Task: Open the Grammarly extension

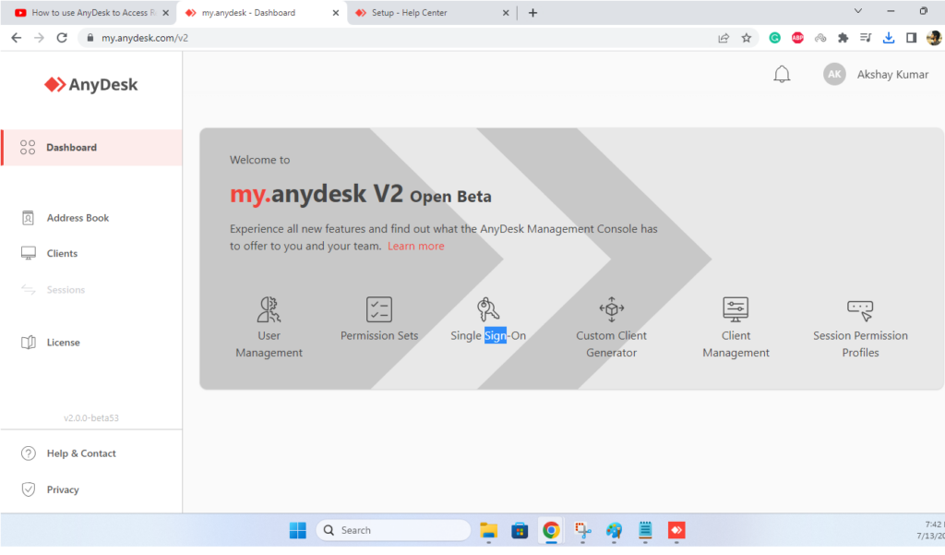Action: coord(774,38)
